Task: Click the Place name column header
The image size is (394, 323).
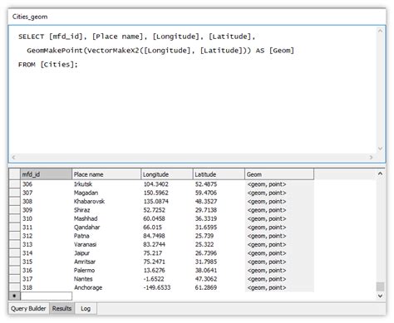Action: coord(106,174)
